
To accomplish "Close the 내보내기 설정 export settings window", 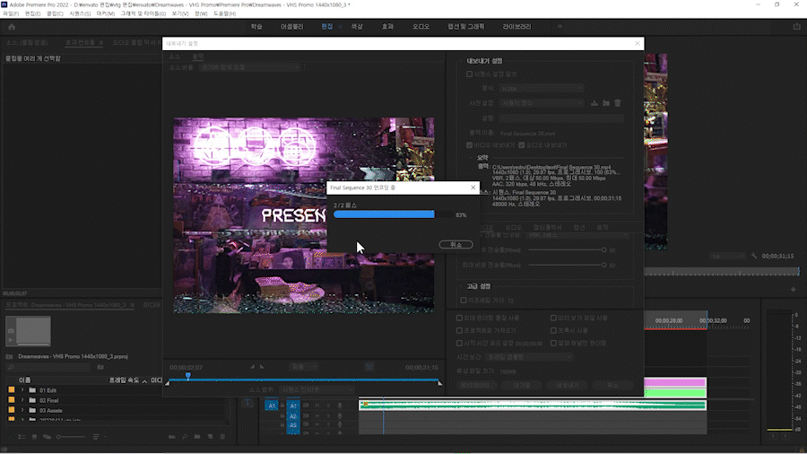I will point(638,43).
